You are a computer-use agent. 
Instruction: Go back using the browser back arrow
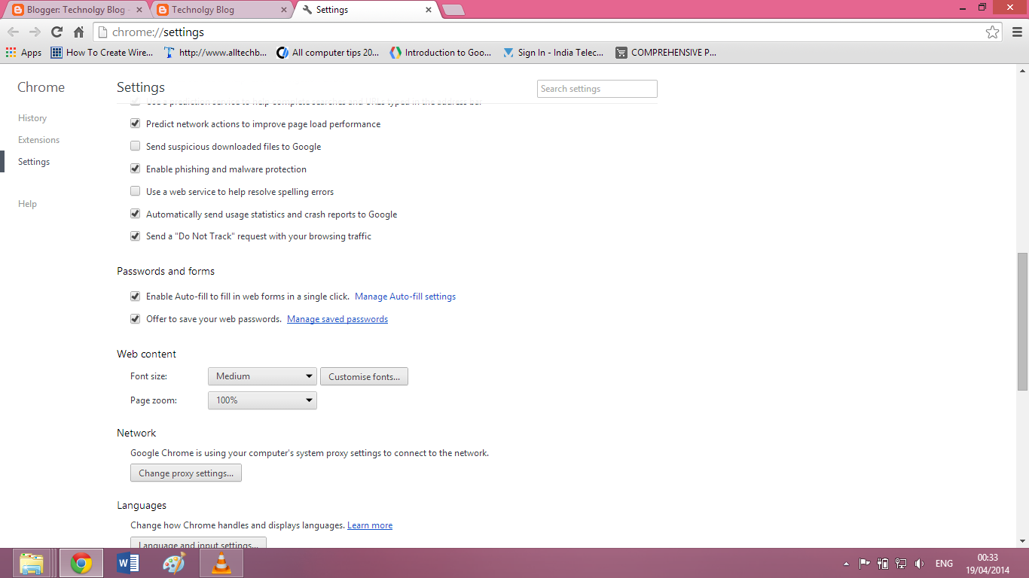point(14,32)
